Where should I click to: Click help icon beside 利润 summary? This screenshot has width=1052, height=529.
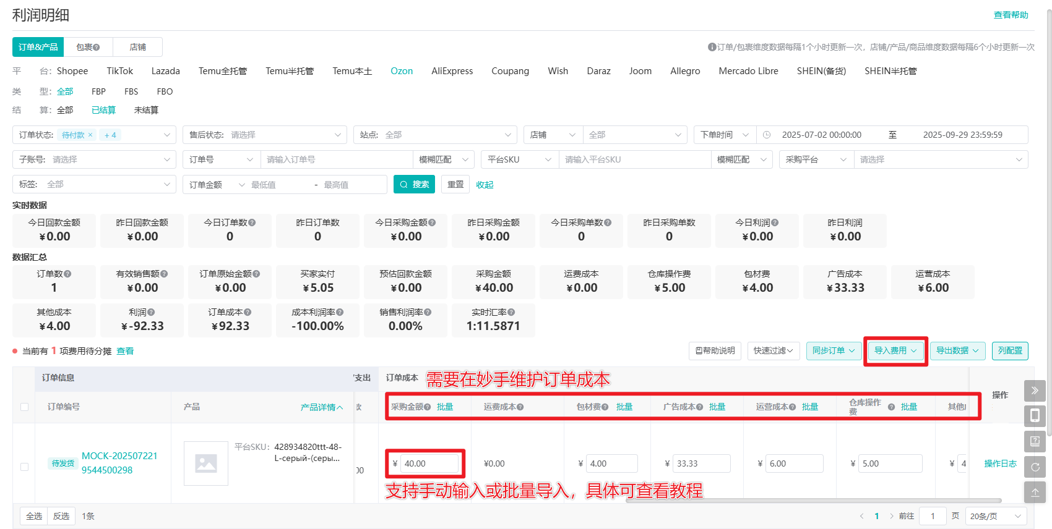tap(151, 312)
